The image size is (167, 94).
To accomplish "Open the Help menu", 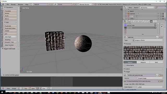I will tap(27, 4).
